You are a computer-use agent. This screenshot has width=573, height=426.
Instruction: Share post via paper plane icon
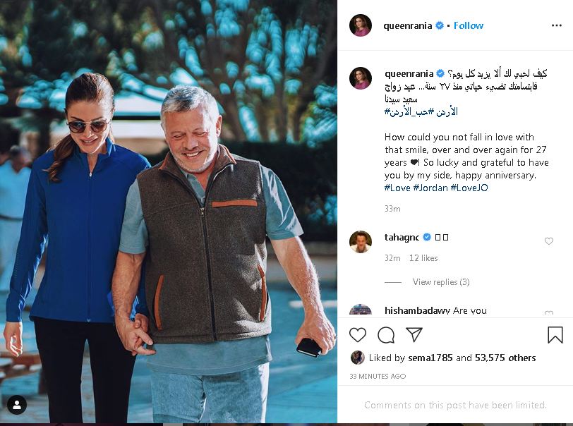point(414,334)
